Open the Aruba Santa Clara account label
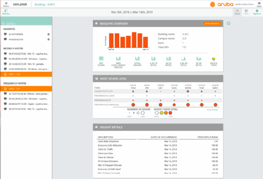Image resolution: width=263 pixels, height=179 pixels. pos(244,4)
